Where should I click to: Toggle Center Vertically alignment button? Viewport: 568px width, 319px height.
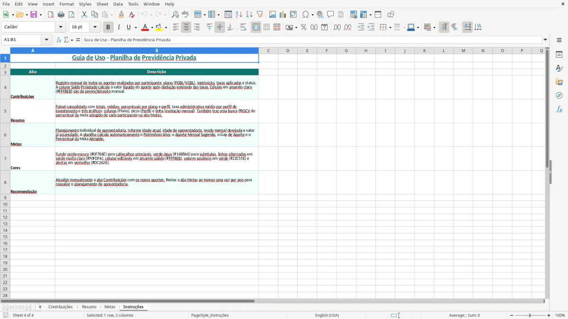[220, 27]
